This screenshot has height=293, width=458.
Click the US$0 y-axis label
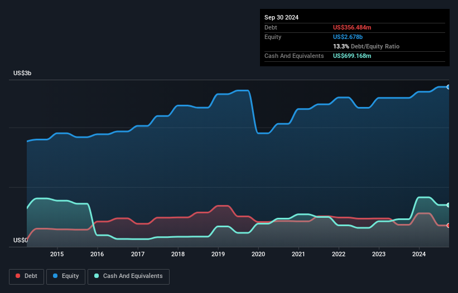tap(21, 240)
